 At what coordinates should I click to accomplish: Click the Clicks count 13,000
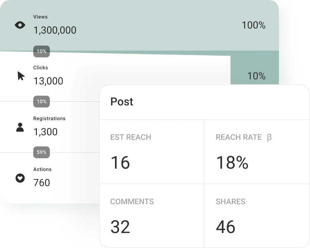(48, 81)
